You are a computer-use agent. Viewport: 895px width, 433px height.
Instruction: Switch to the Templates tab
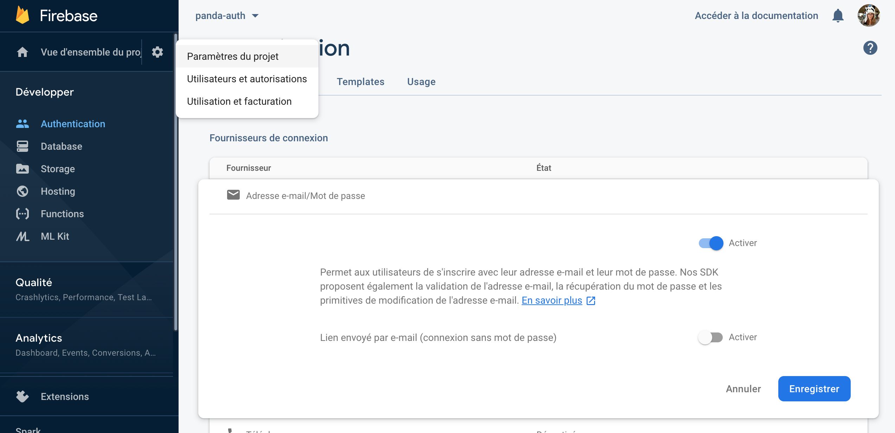click(x=360, y=82)
